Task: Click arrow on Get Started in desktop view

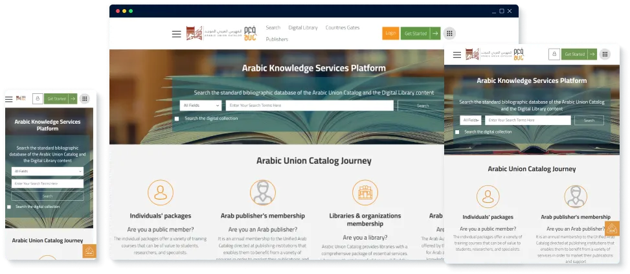Action: [435, 33]
